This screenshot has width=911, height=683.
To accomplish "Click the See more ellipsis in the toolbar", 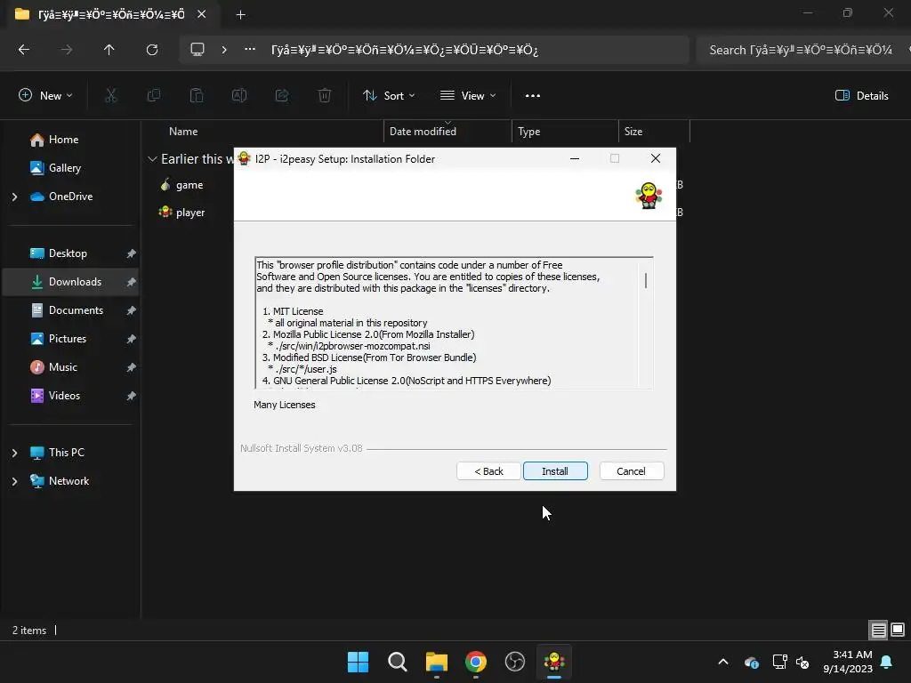I will (532, 96).
